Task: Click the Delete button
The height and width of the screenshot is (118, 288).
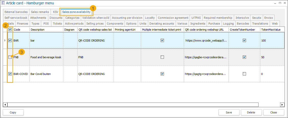Action: pos(251,112)
